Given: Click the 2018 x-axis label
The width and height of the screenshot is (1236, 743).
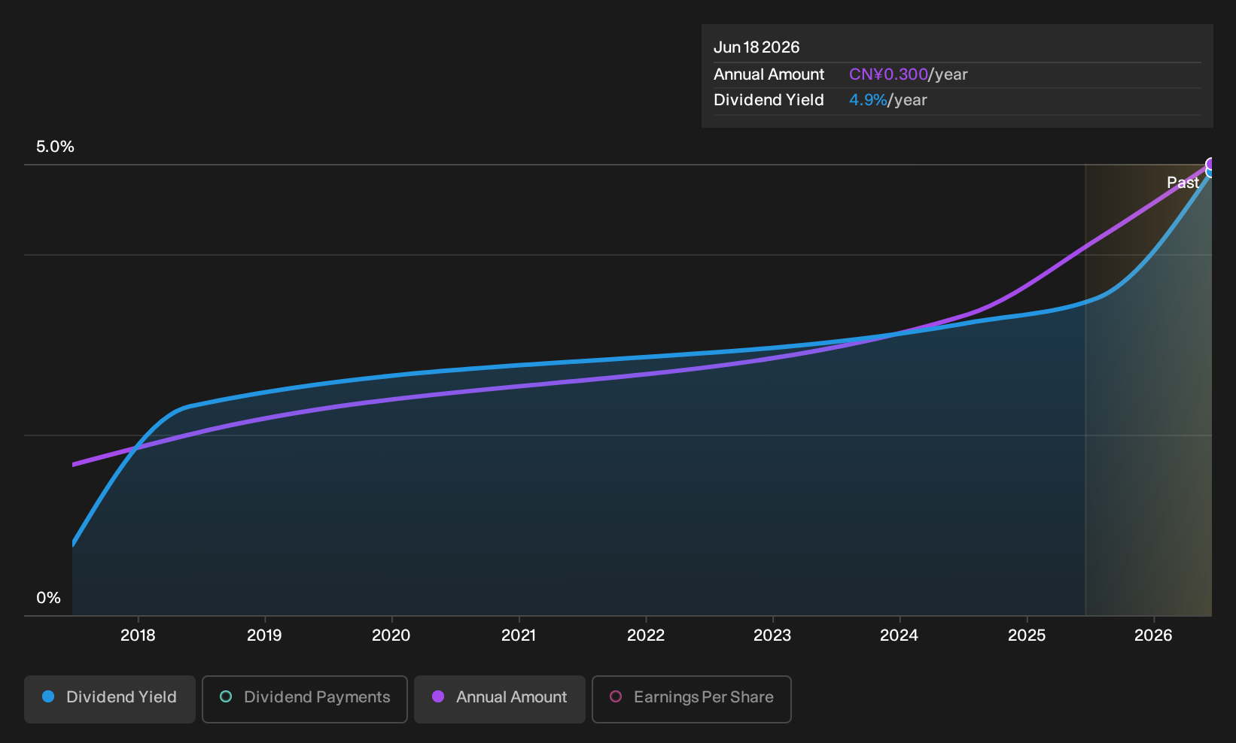Looking at the screenshot, I should pos(138,635).
